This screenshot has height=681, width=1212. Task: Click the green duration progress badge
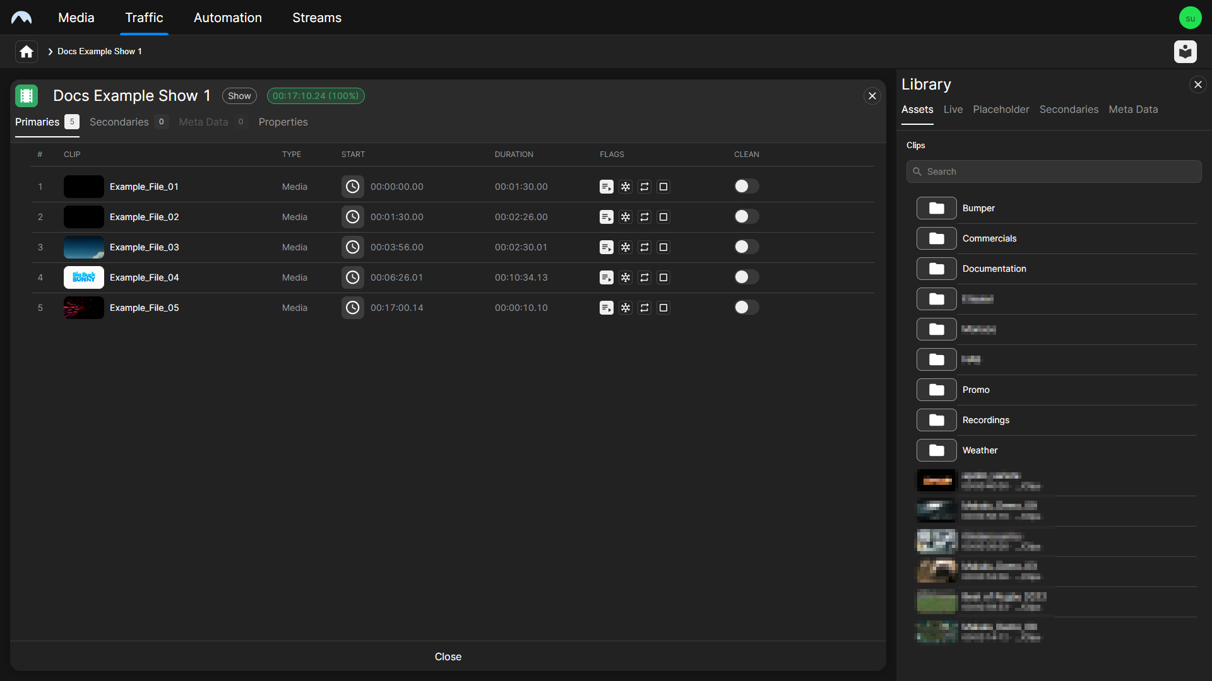(316, 96)
